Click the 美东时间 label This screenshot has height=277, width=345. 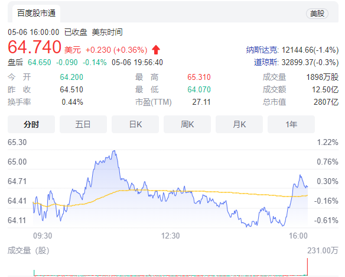click(107, 32)
